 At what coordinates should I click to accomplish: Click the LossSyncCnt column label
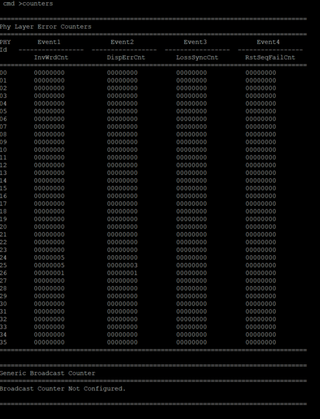tap(197, 57)
